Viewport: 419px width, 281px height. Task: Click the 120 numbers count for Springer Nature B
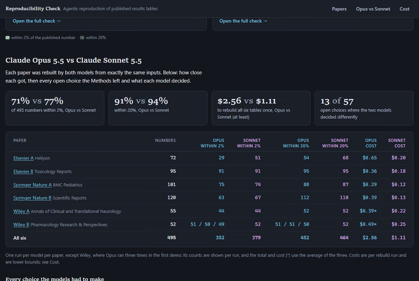point(171,198)
